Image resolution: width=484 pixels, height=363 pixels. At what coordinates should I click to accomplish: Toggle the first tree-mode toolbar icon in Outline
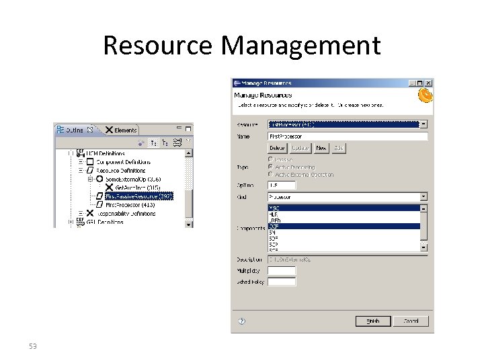pos(153,143)
